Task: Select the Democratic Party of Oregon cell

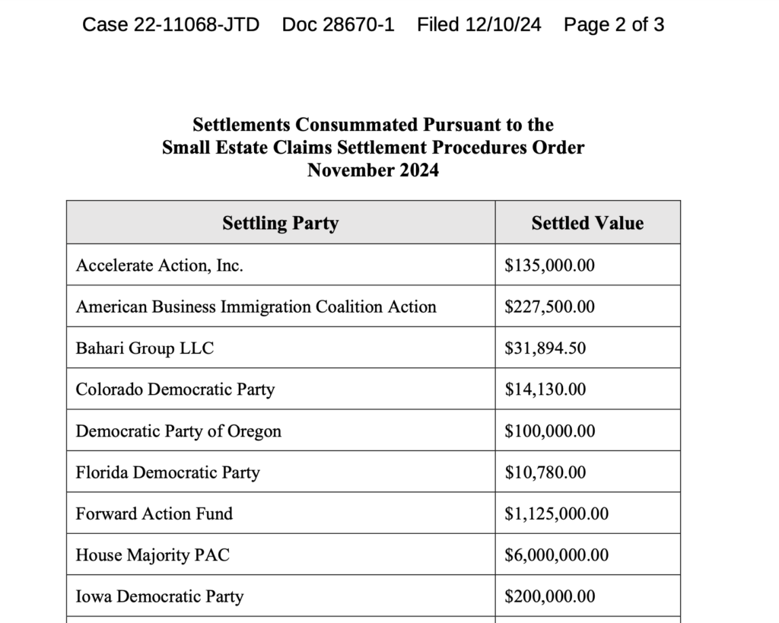Action: pos(178,431)
